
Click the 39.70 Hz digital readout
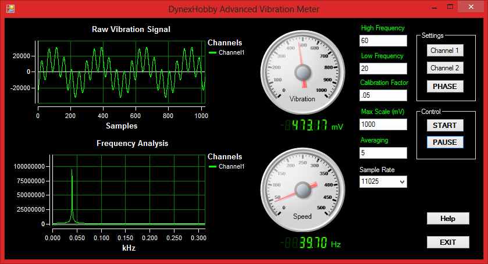[x=311, y=243]
